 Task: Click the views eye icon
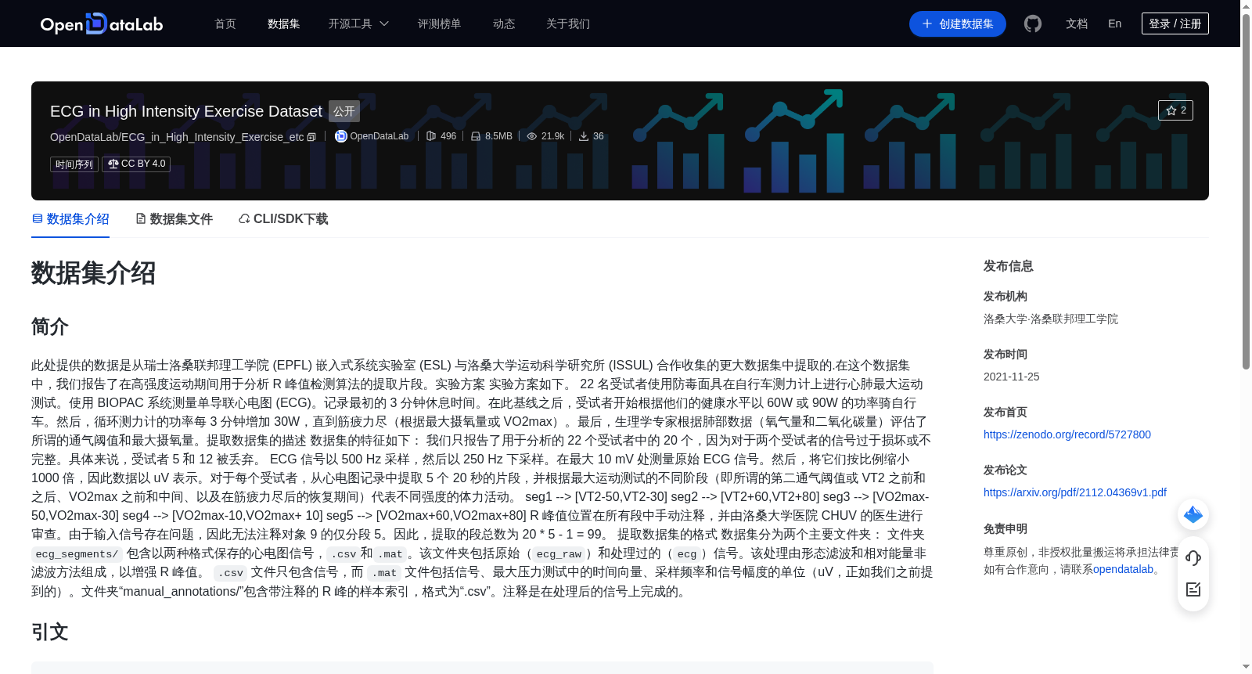[x=532, y=136]
